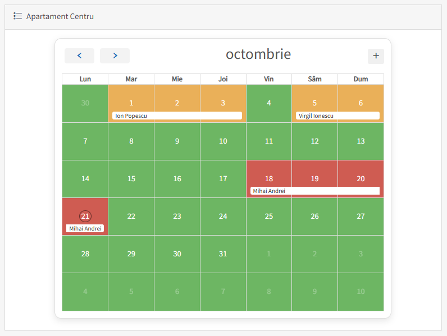Image resolution: width=447 pixels, height=336 pixels.
Task: Select October 31 in the calendar
Action: click(x=223, y=254)
